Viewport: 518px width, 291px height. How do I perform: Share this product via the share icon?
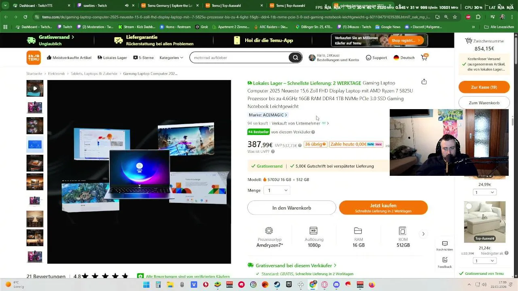tap(424, 82)
